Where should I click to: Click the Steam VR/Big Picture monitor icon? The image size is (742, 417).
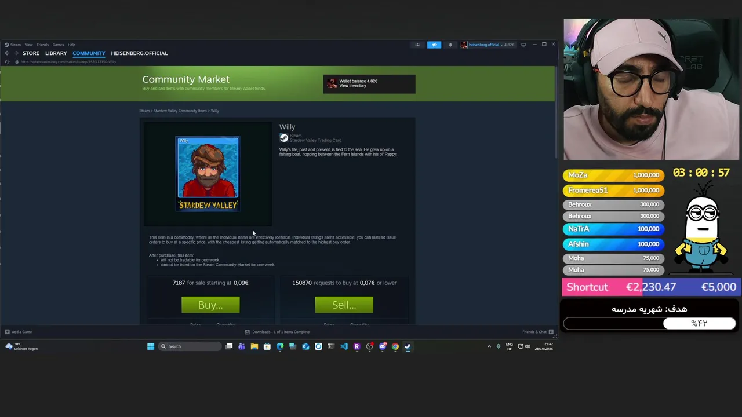523,45
